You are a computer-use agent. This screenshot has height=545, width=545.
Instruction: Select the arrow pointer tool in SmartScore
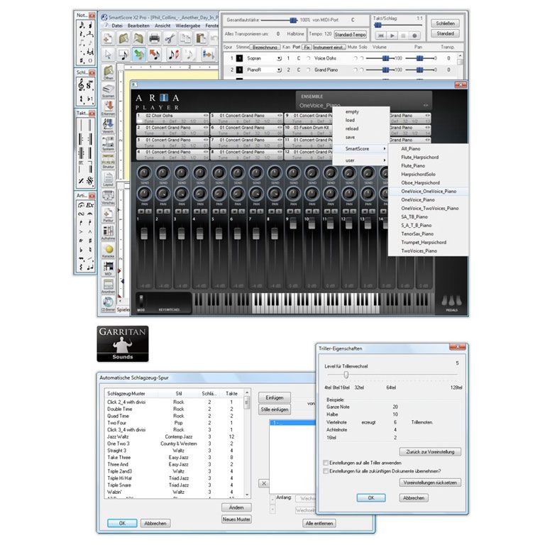108,54
